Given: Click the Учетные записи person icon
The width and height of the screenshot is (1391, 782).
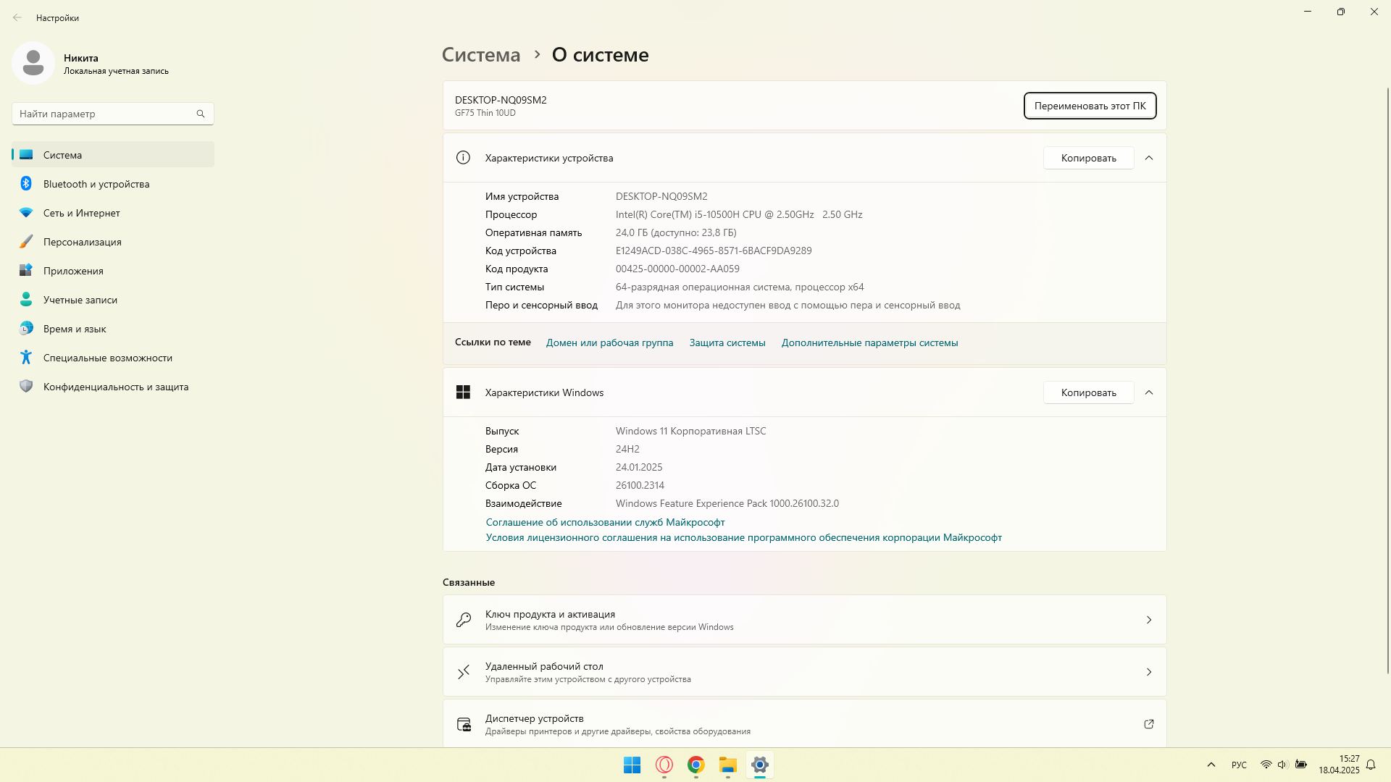Looking at the screenshot, I should pyautogui.click(x=26, y=299).
